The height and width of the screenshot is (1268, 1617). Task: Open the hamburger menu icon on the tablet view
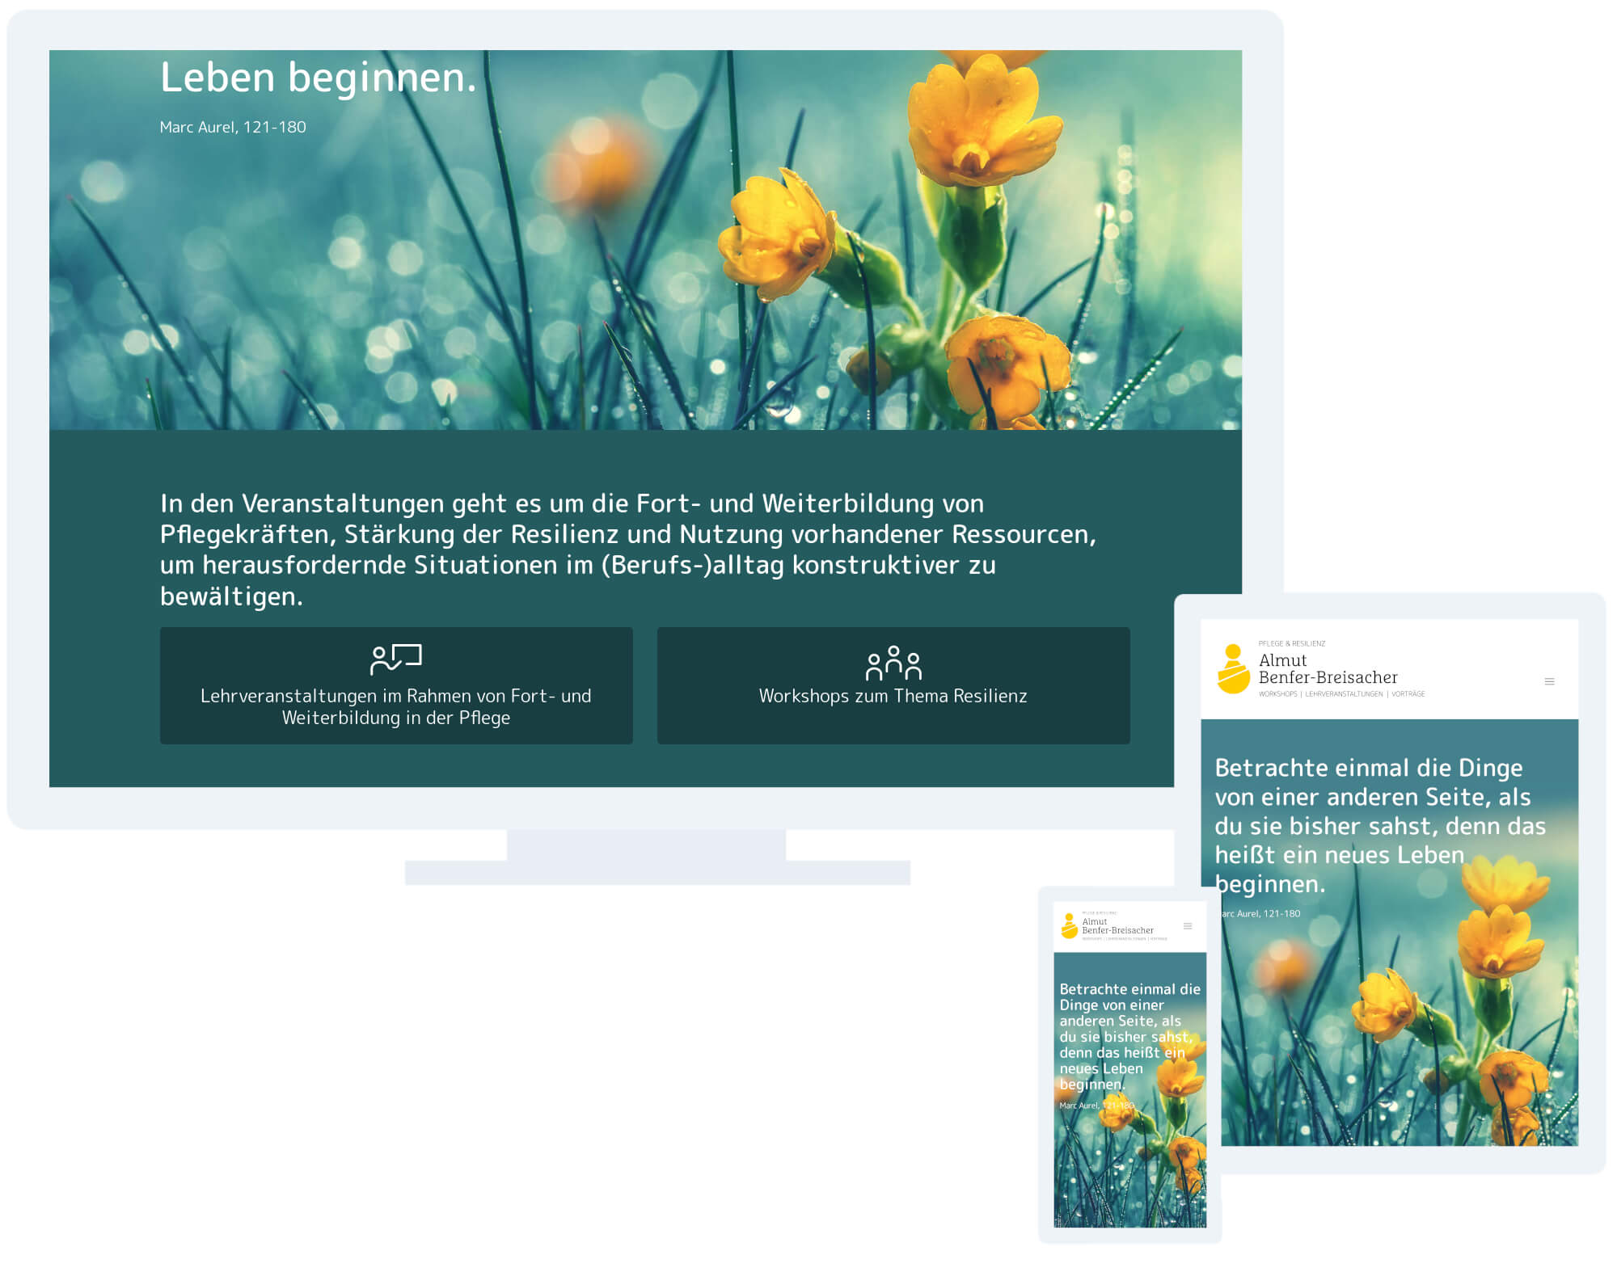click(x=1551, y=681)
